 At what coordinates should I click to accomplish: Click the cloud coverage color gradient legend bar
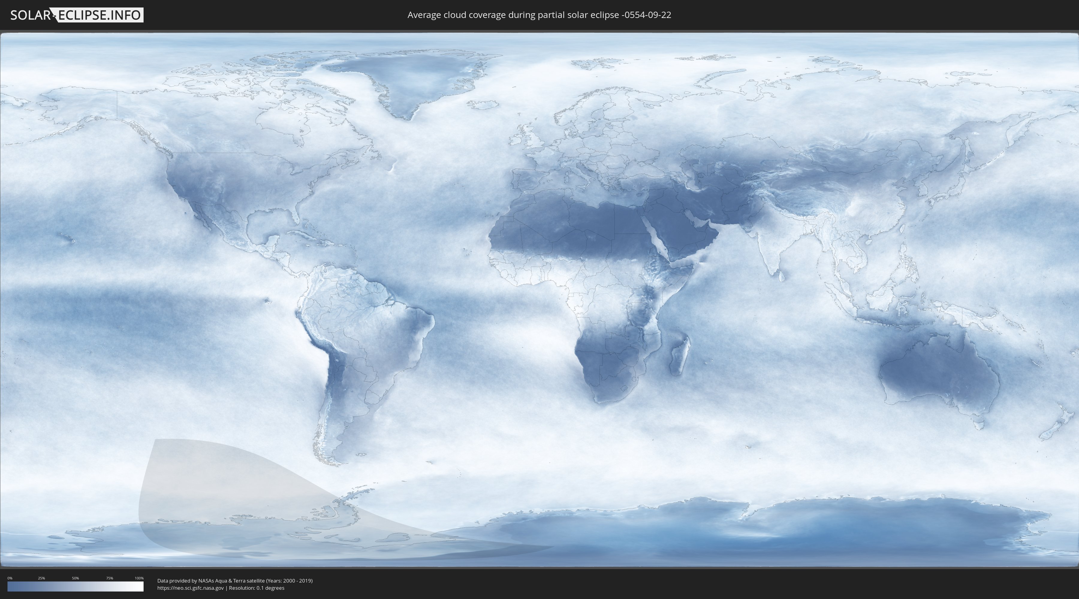[76, 586]
